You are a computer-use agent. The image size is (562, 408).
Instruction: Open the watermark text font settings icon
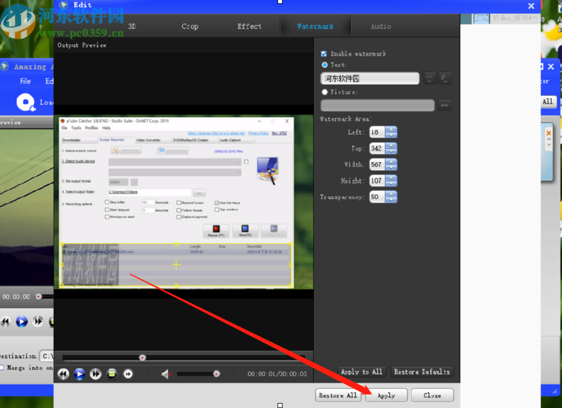(x=430, y=78)
